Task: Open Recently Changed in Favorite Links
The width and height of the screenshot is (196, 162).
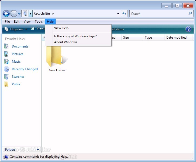Action: (25, 69)
